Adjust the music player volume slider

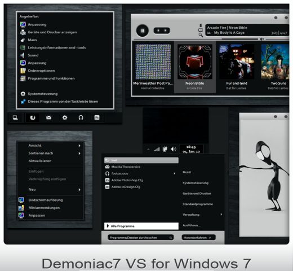(277, 39)
